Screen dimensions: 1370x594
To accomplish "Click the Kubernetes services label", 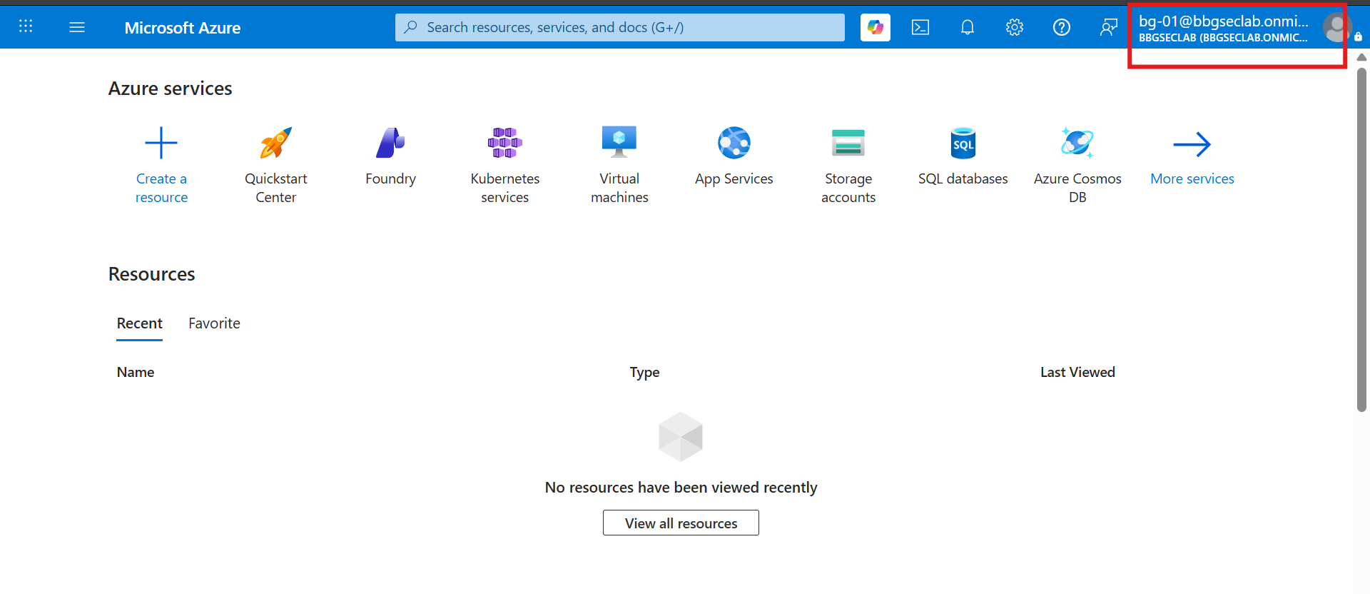I will [x=505, y=188].
